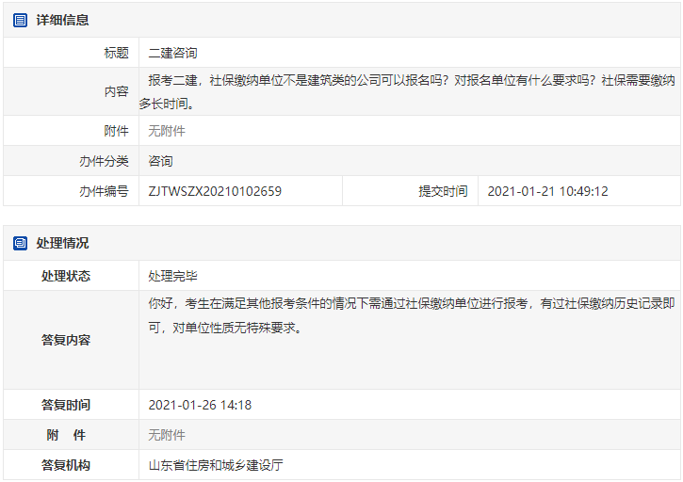The width and height of the screenshot is (683, 482).
Task: Click the icon beside 处理情况 header
Action: pos(21,243)
